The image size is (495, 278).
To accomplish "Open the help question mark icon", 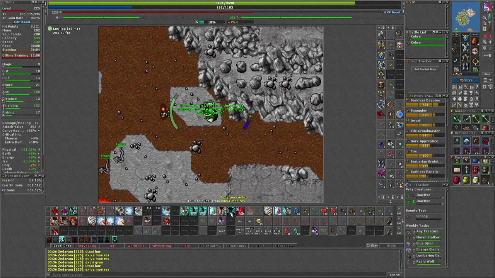I will (x=477, y=87).
